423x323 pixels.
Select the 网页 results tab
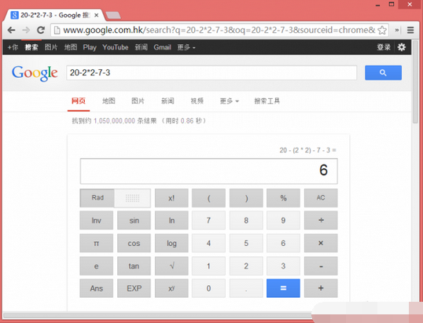[79, 101]
